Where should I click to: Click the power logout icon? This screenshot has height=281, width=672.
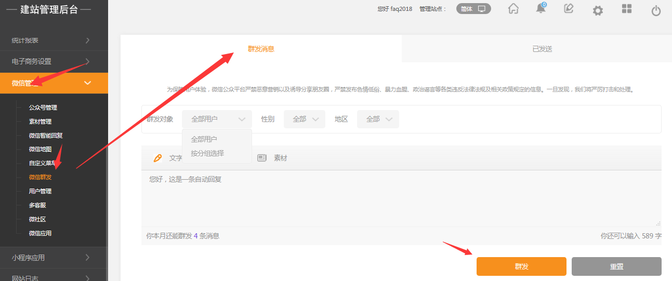point(656,10)
